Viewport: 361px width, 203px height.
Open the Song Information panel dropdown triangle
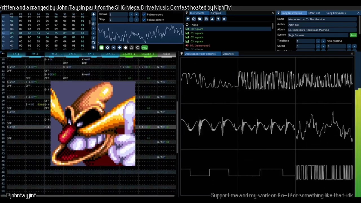click(278, 13)
